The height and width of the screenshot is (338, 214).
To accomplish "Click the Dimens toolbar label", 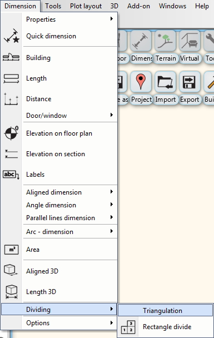I will click(142, 58).
